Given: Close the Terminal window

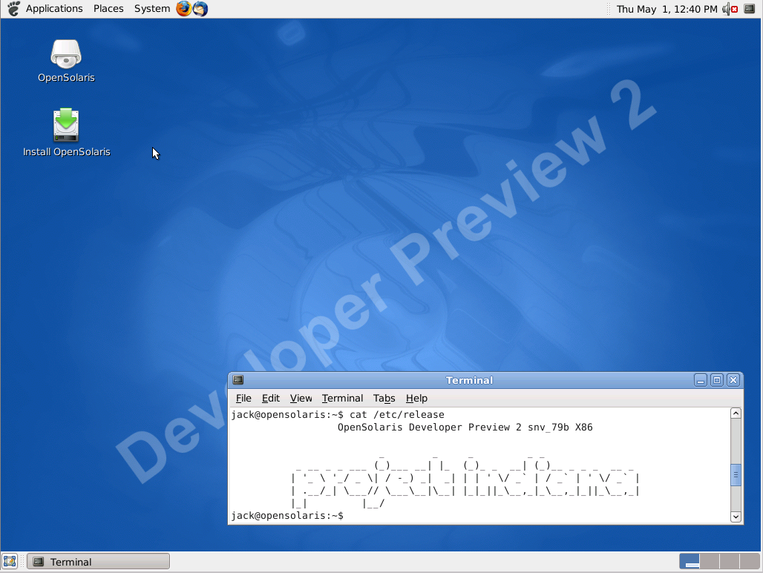Looking at the screenshot, I should pos(733,380).
